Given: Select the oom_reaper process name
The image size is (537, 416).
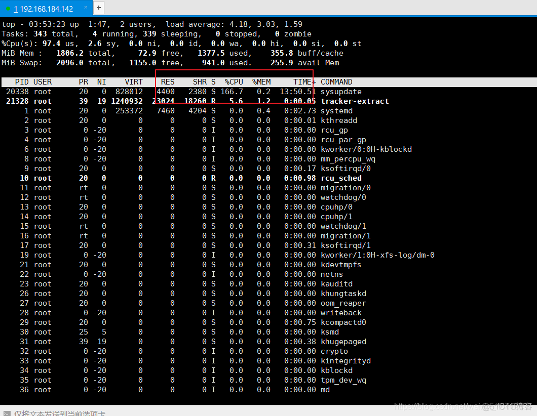Looking at the screenshot, I should pyautogui.click(x=343, y=303).
